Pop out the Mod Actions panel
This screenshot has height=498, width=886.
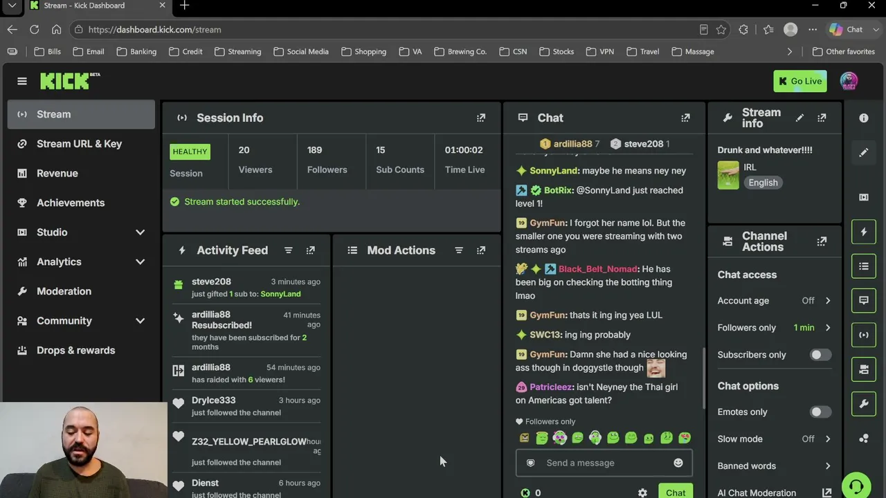point(481,250)
